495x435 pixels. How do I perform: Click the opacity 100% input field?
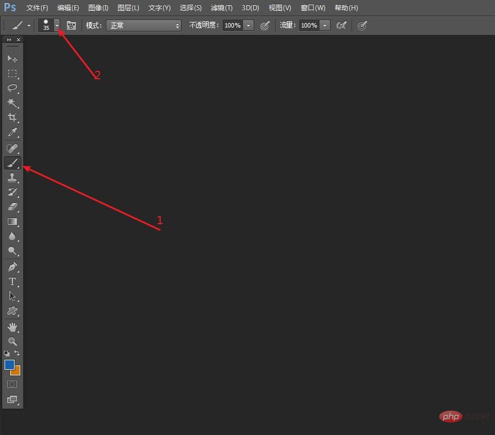pyautogui.click(x=233, y=25)
